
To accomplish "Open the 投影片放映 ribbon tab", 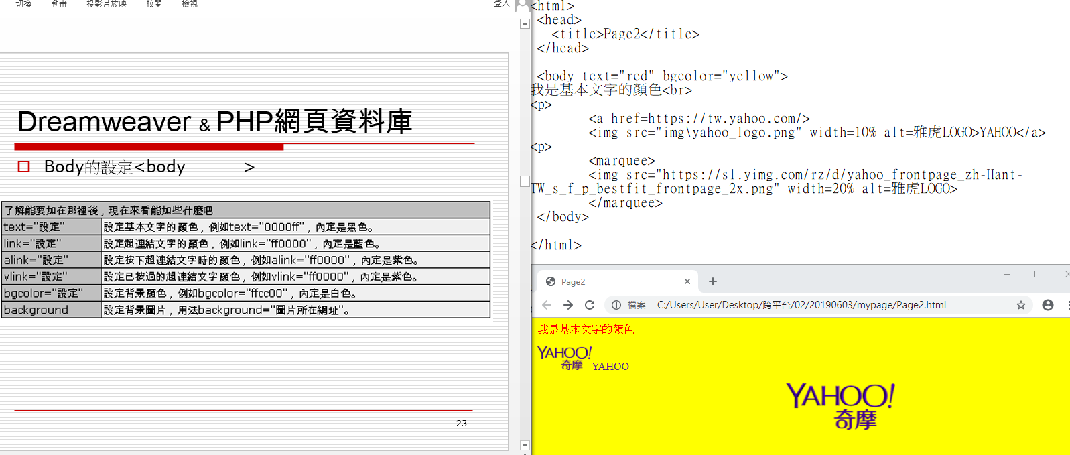I will 107,4.
